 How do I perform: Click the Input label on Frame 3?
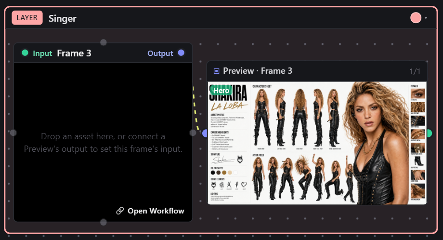[42, 53]
